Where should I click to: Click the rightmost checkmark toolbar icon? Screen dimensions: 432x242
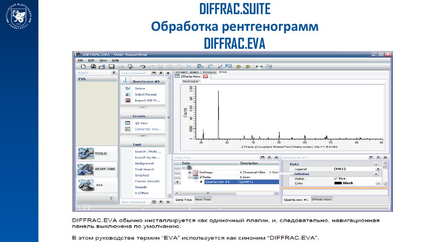[269, 66]
